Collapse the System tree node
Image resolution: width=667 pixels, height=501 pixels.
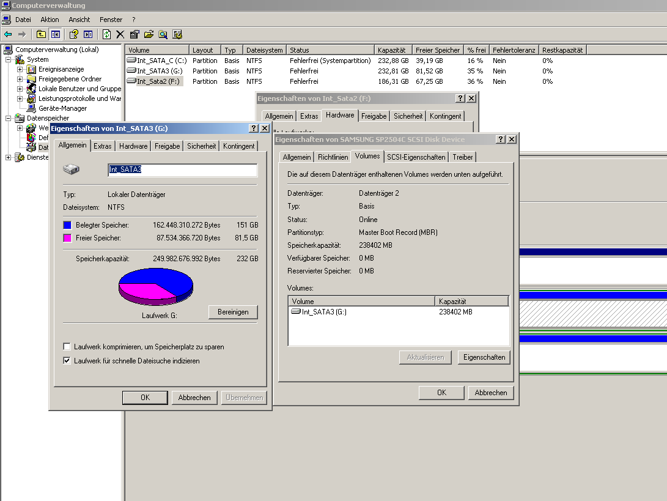pos(8,59)
